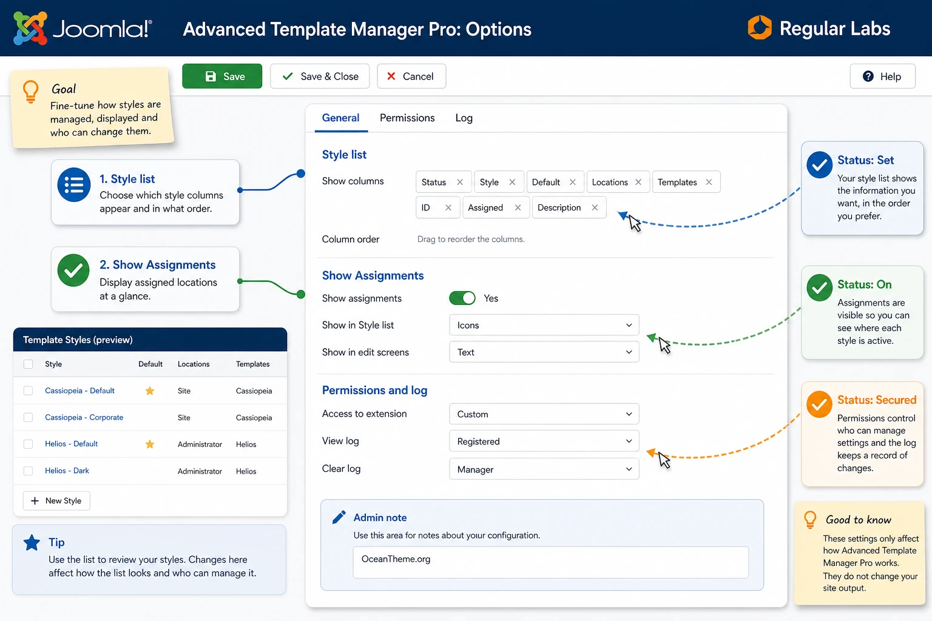Click the Good to know lightbulb icon
The image size is (932, 621).
pyautogui.click(x=810, y=520)
